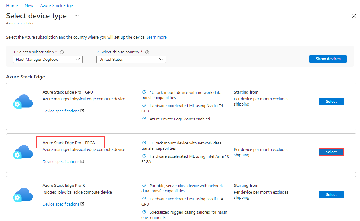The image size is (360, 221).
Task: Open the Learn more link
Action: [156, 37]
